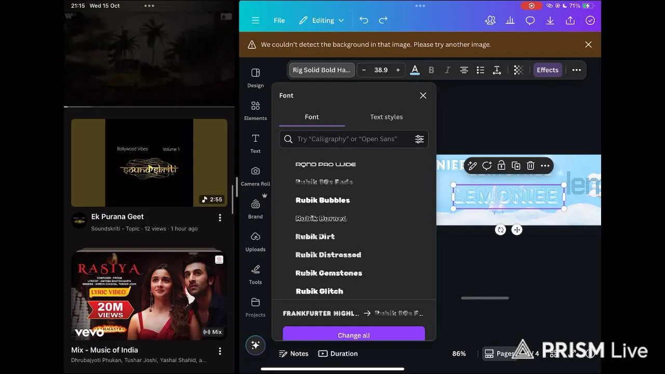Redo the last action
This screenshot has width=665, height=374.
click(x=383, y=20)
